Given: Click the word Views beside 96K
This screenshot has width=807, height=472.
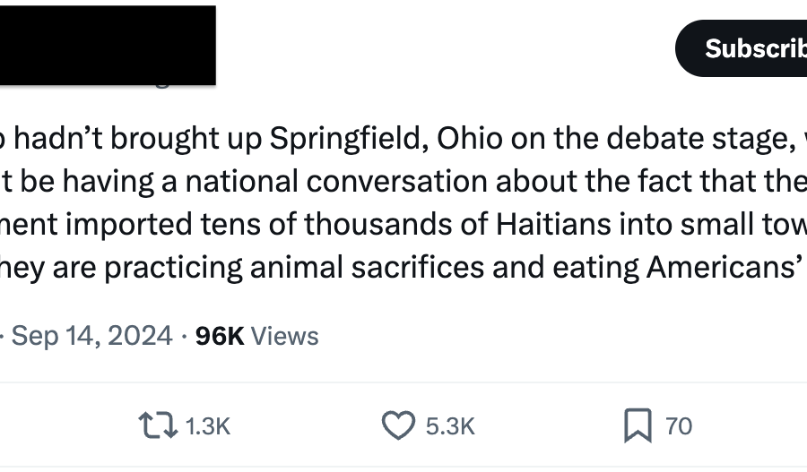Looking at the screenshot, I should (284, 336).
